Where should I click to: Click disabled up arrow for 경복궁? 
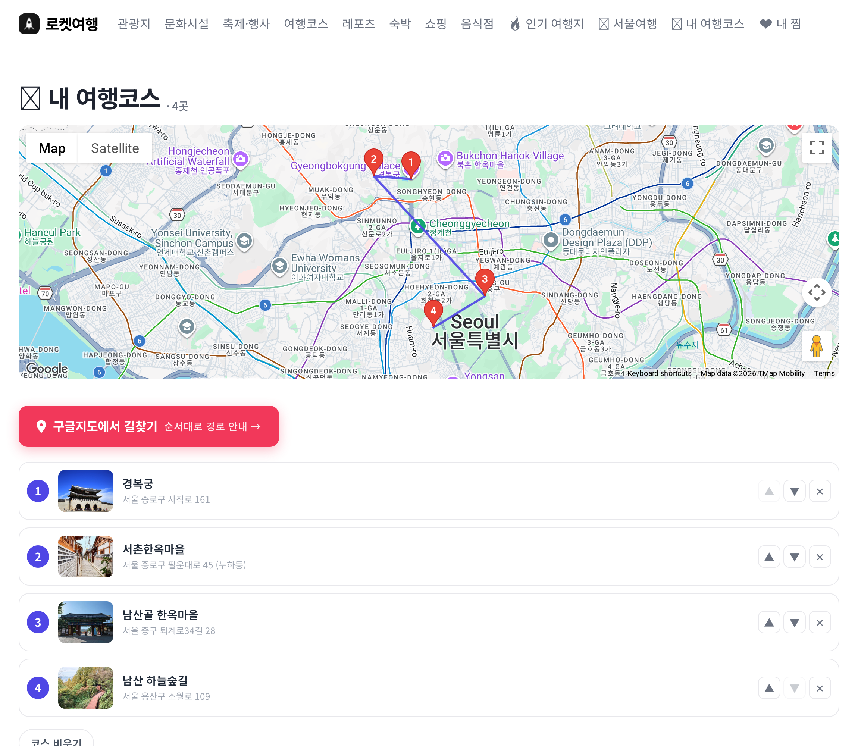(769, 491)
